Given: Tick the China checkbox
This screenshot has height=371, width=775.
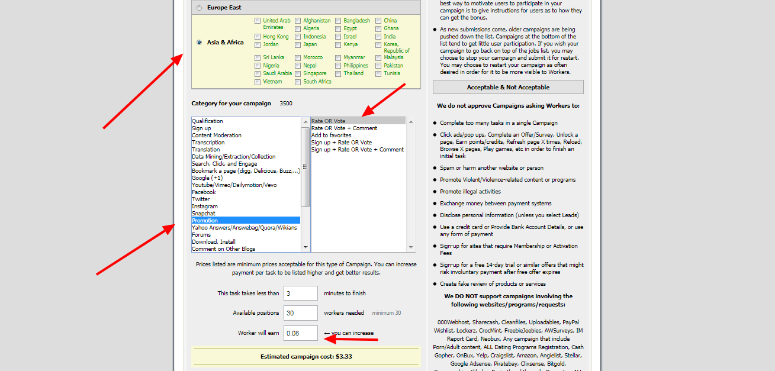Looking at the screenshot, I should point(378,21).
